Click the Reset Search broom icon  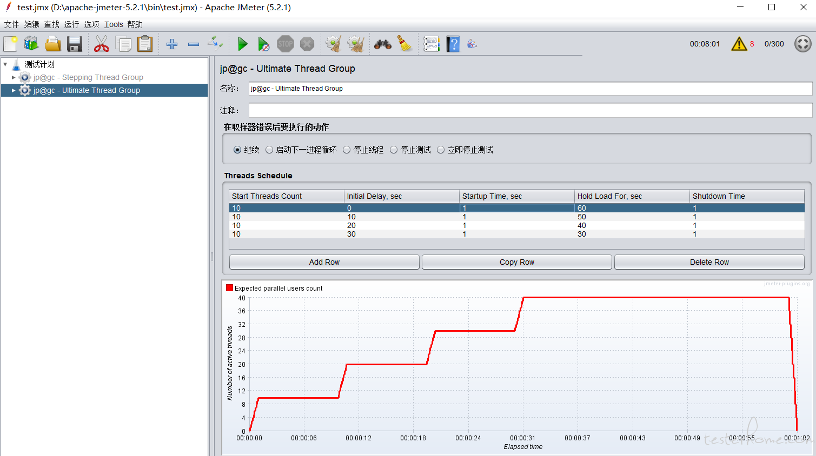pos(404,44)
